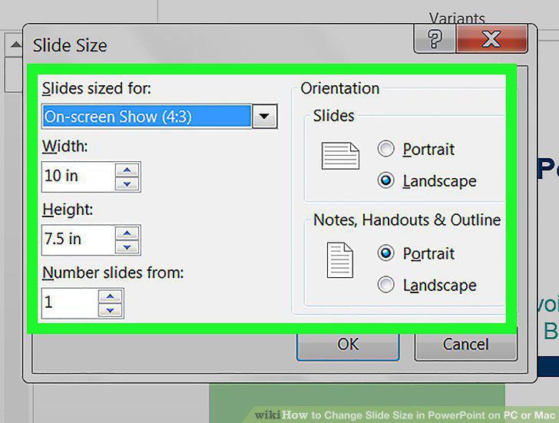Close the Slide Size dialog
Viewport: 559px width, 423px height.
coord(491,39)
